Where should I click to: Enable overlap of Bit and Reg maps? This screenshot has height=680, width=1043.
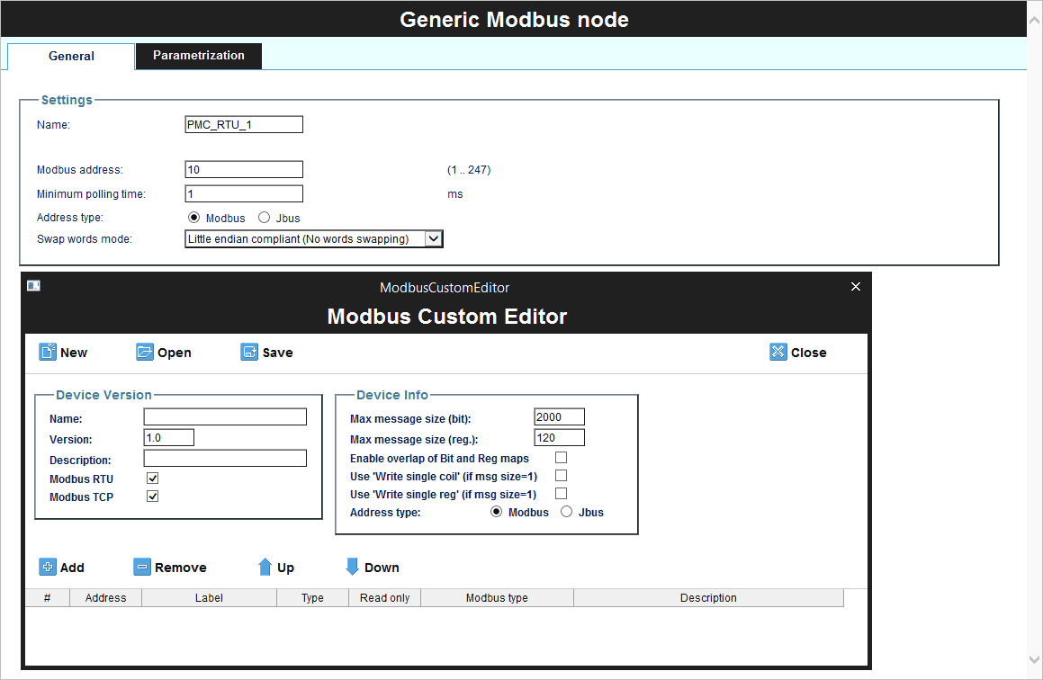coord(561,457)
